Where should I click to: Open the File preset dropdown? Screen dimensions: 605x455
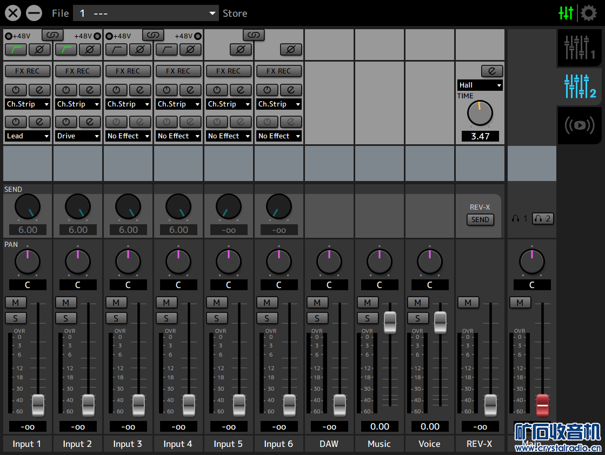[146, 14]
